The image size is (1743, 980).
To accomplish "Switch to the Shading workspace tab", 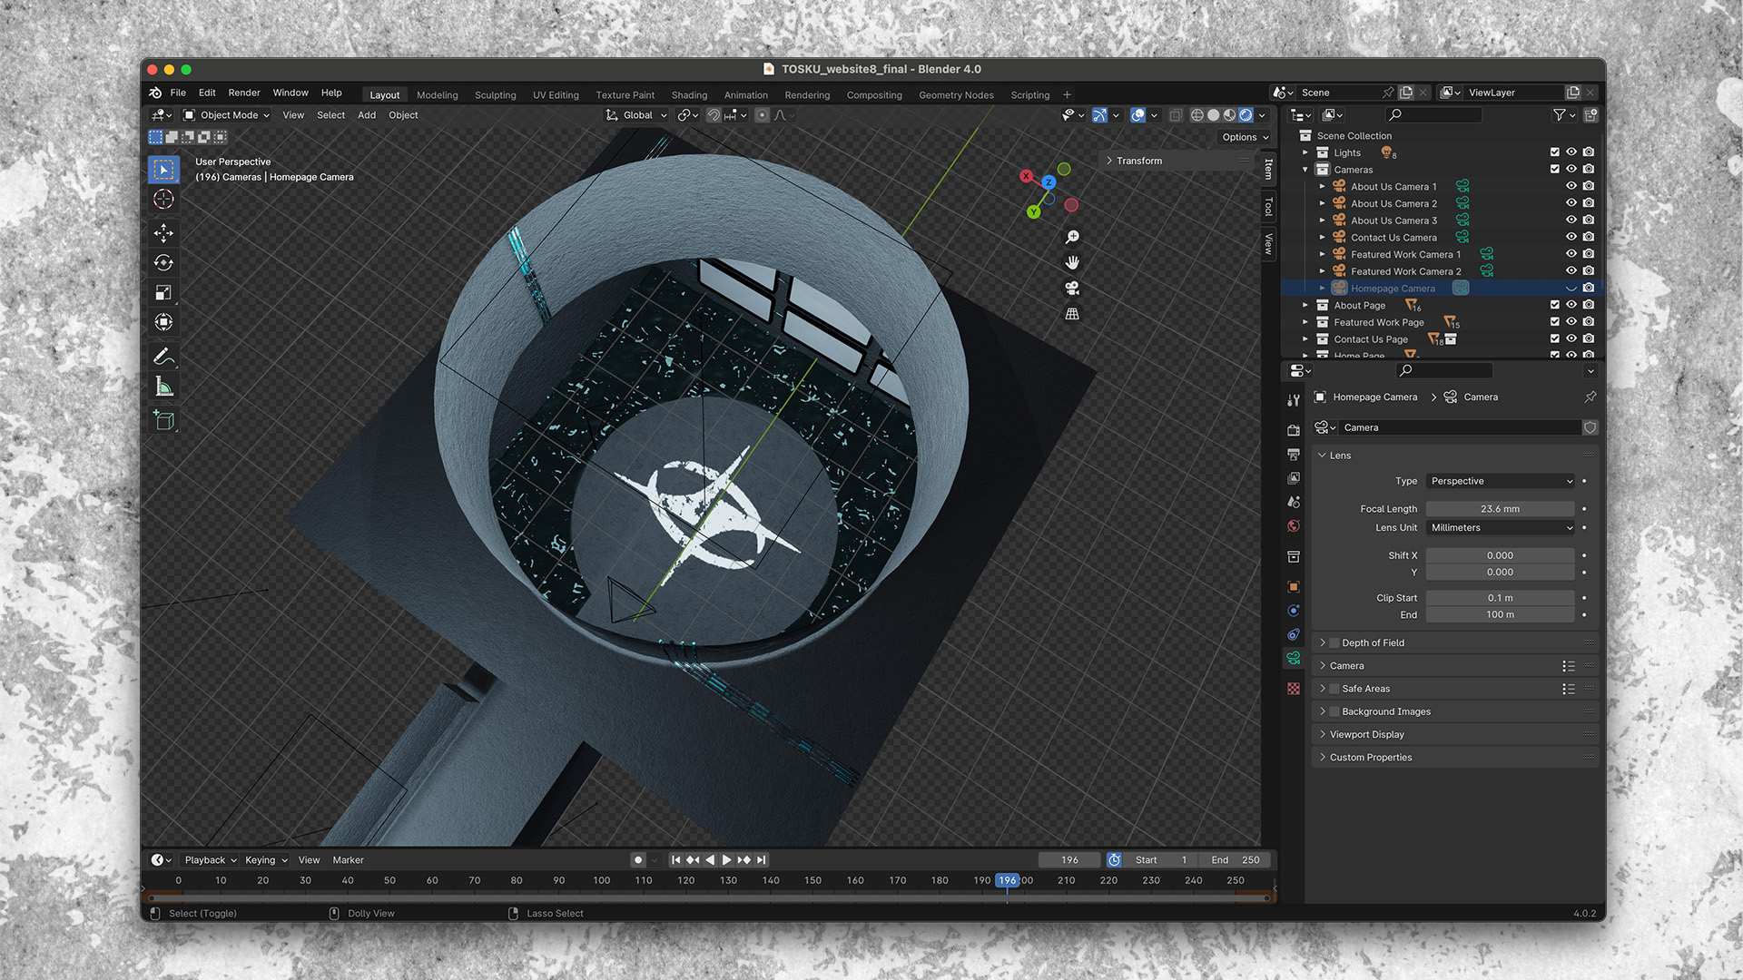I will pos(689,94).
